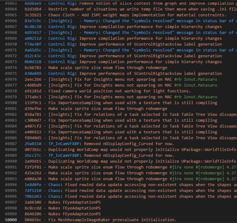237x223 pixels.
Task: Click commit hash d39efbe
Action: 33,109
